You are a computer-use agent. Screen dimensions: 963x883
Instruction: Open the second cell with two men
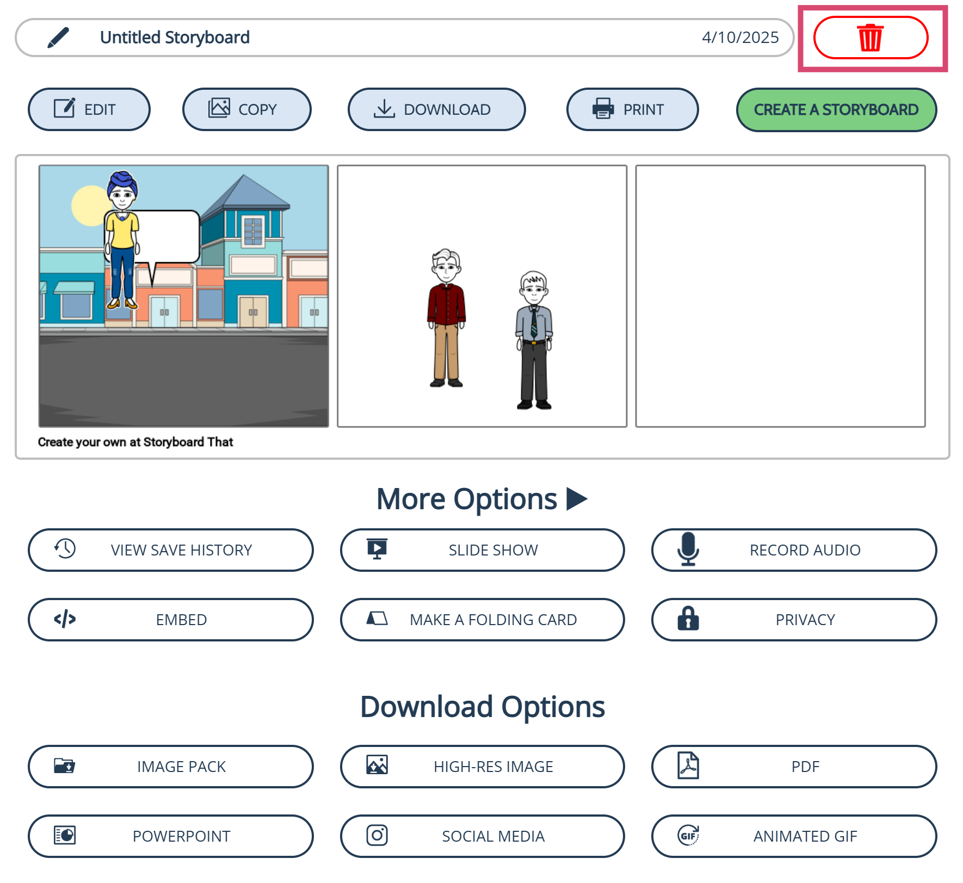(x=482, y=296)
